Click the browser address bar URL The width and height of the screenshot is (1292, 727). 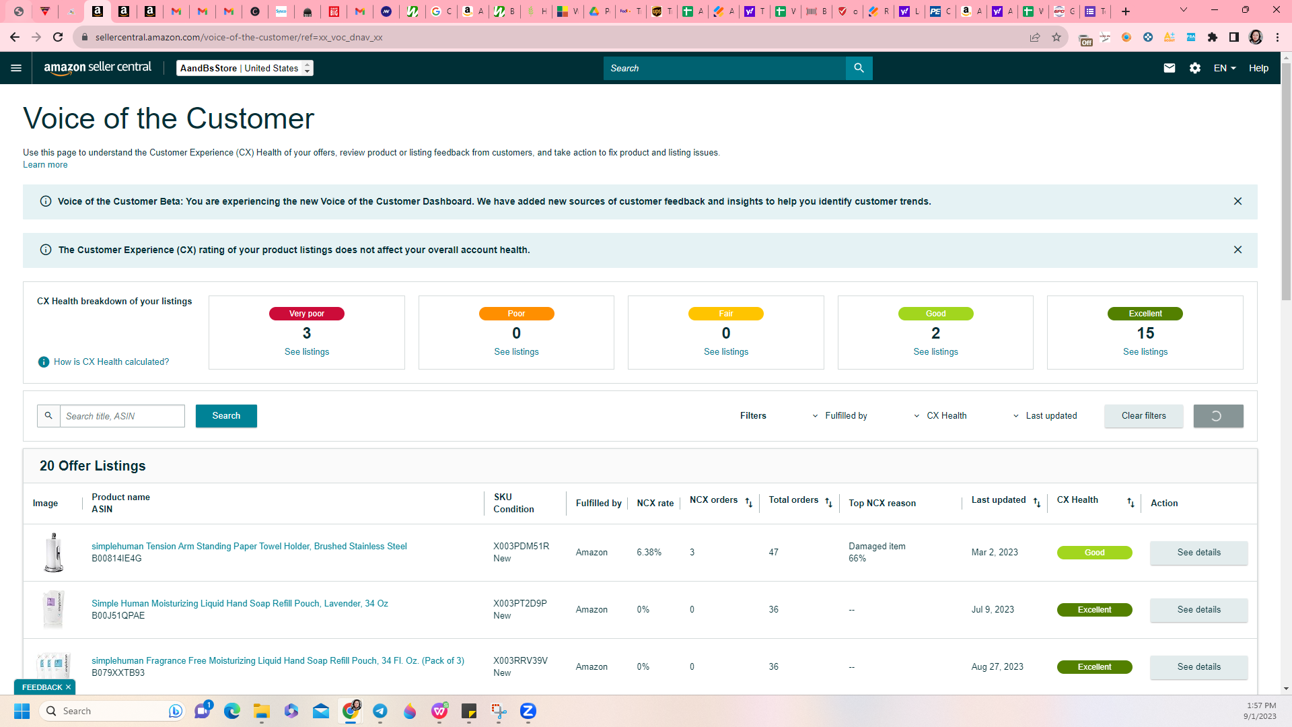point(239,37)
